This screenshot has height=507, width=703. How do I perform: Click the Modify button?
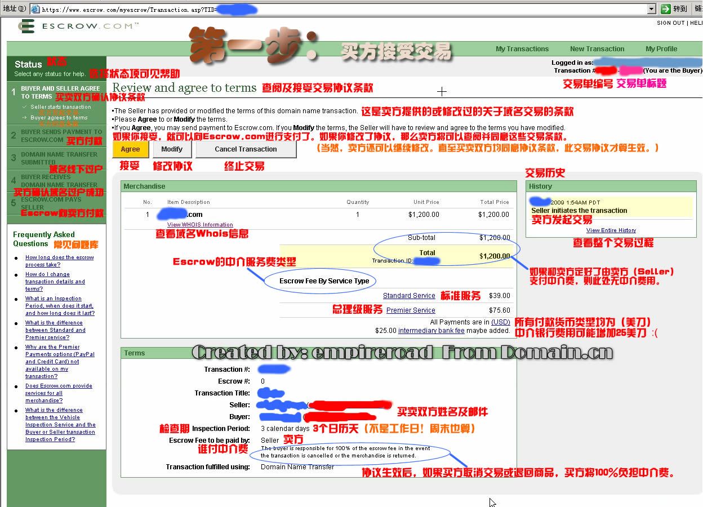click(x=172, y=149)
